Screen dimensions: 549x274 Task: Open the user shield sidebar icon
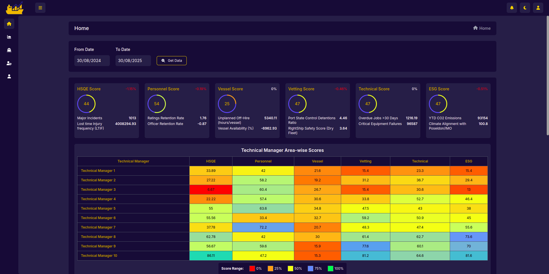pos(9,63)
